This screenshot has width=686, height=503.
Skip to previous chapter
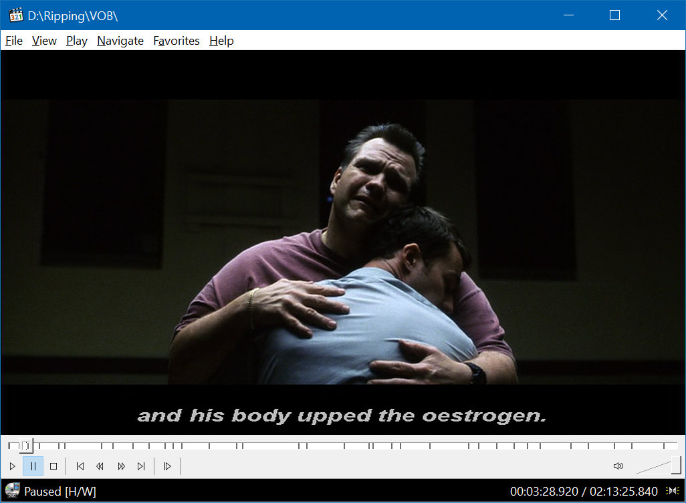point(80,466)
